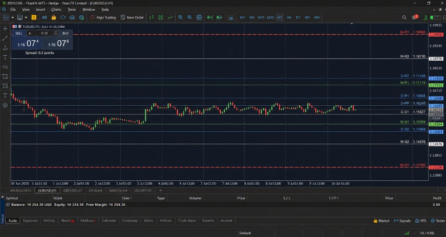Open the History tab in Toolbox

[x=49, y=221]
